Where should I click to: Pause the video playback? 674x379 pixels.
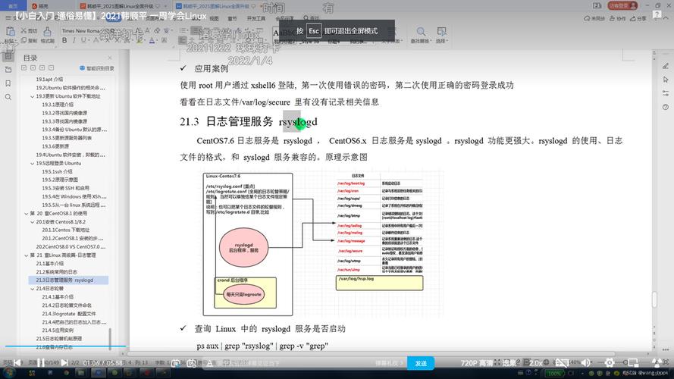pyautogui.click(x=40, y=362)
